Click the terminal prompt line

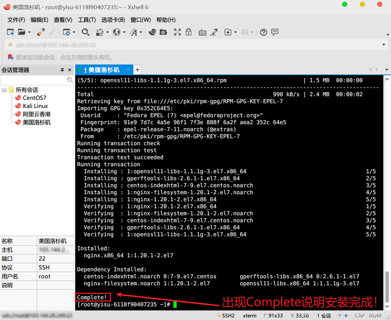(127, 305)
